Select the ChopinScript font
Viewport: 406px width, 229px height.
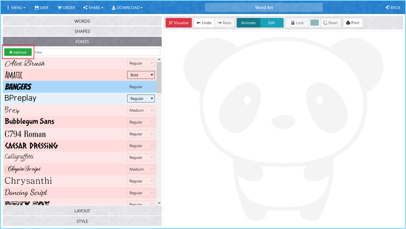pos(23,169)
